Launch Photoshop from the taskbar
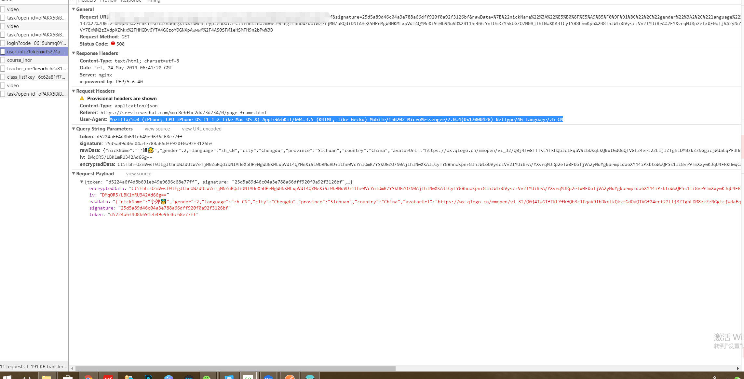 tap(148, 377)
